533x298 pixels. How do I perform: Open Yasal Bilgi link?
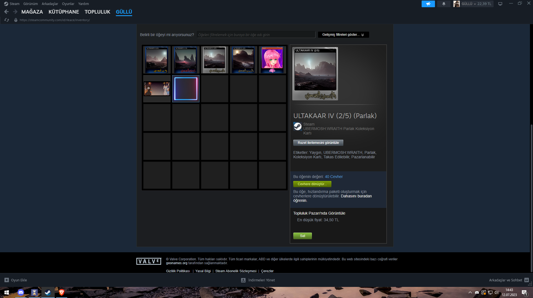tap(203, 271)
